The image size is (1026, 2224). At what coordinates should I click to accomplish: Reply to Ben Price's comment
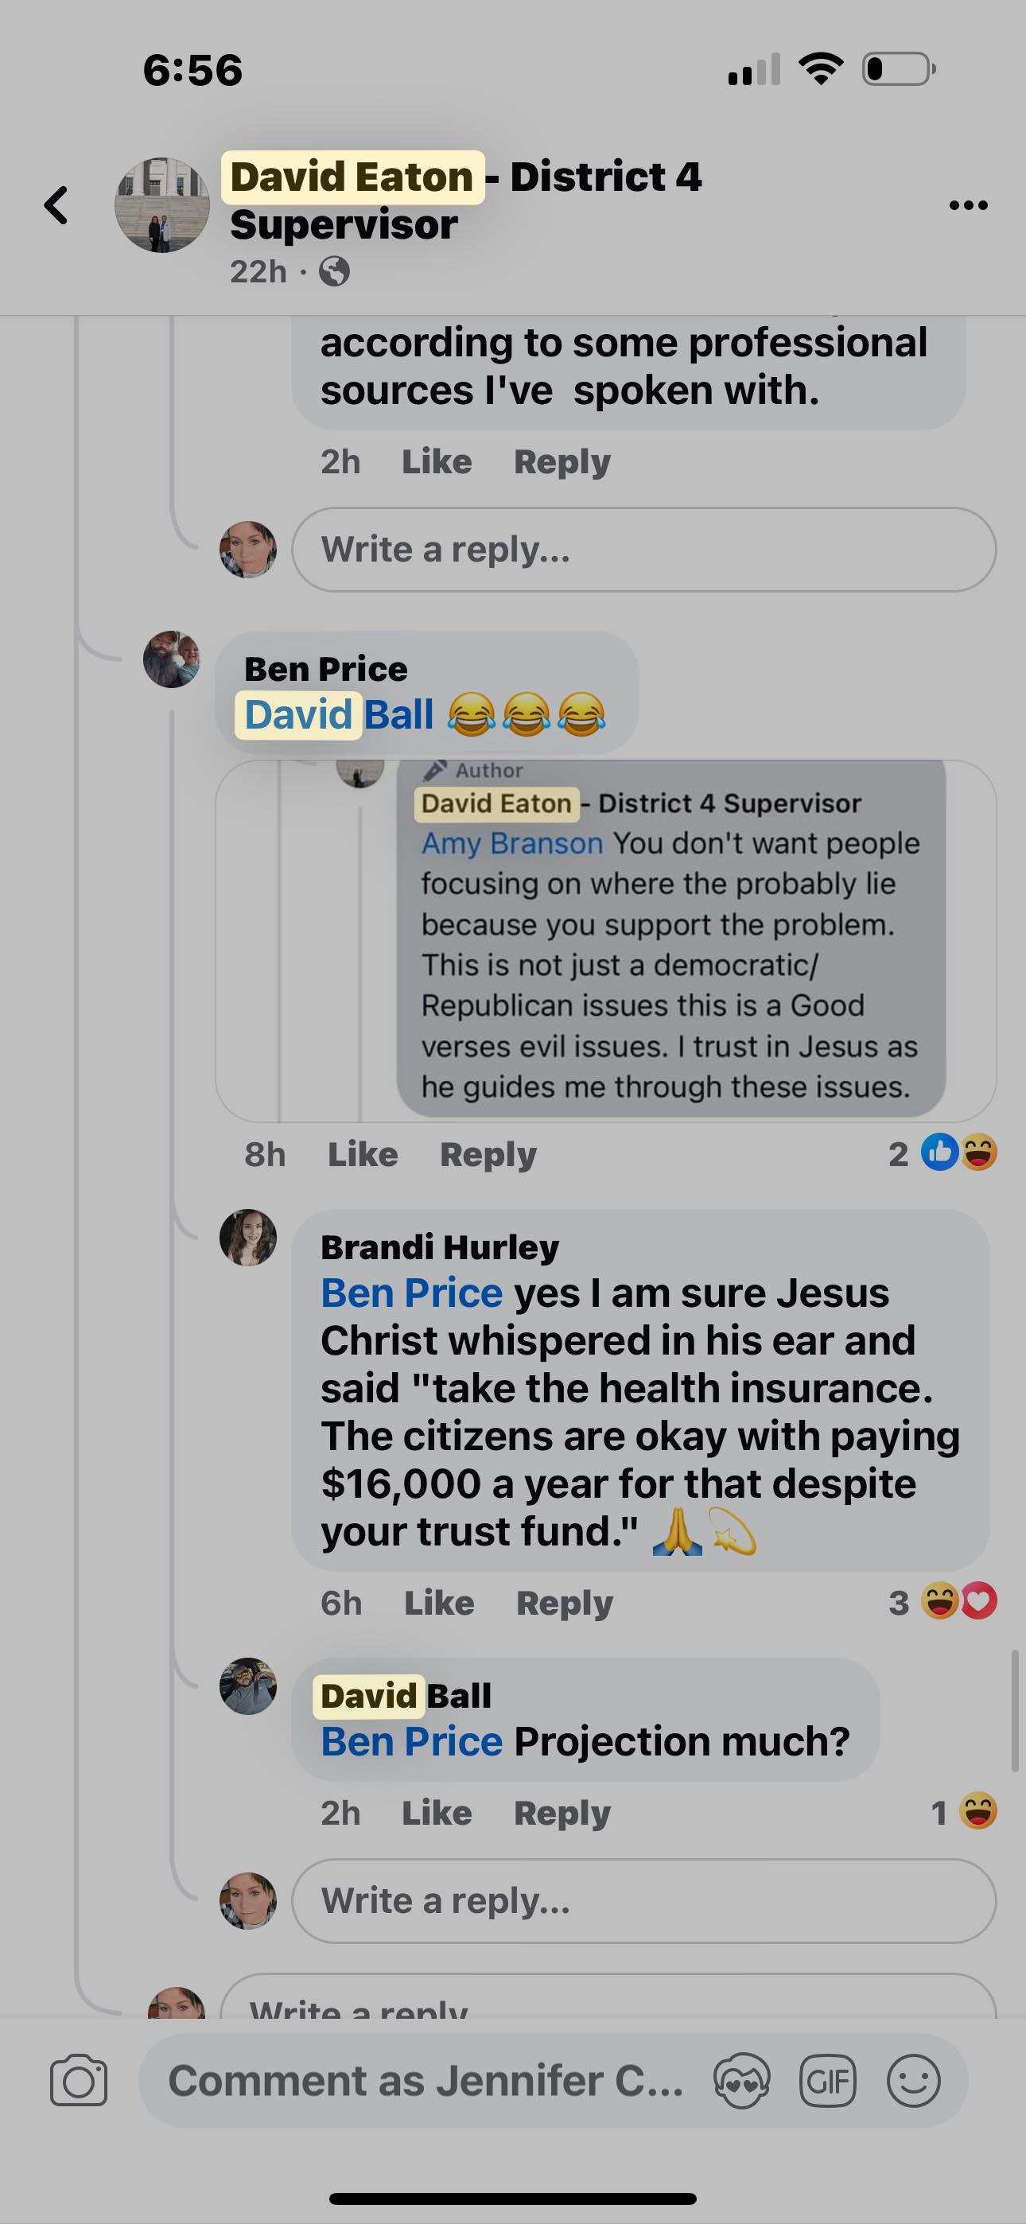pos(488,1154)
